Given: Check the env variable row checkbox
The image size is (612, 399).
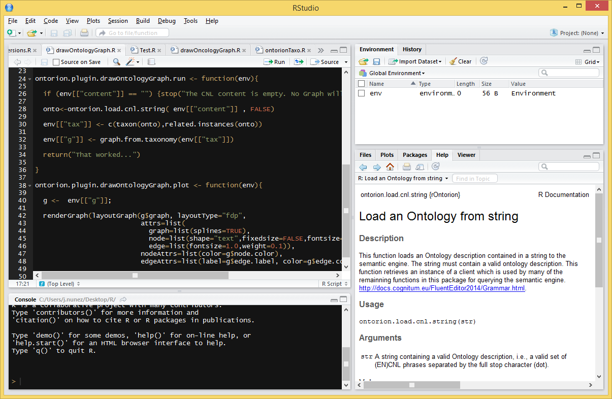Looking at the screenshot, I should tap(362, 93).
